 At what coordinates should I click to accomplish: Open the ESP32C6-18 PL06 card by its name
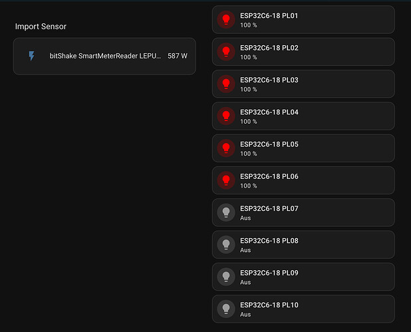pyautogui.click(x=269, y=176)
